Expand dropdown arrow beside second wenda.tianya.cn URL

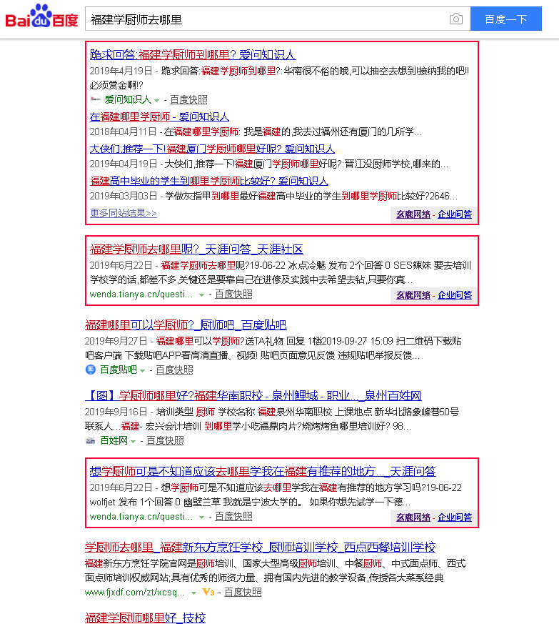201,517
